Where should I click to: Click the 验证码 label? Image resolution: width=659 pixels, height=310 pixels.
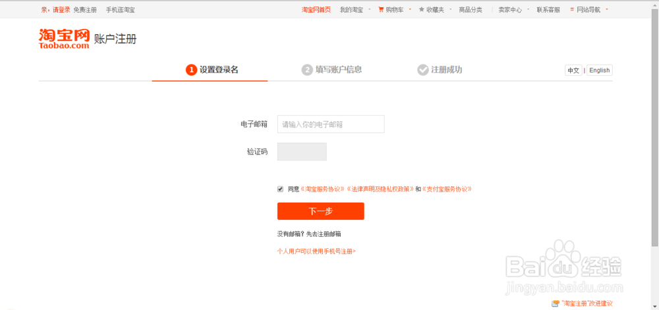pyautogui.click(x=257, y=151)
